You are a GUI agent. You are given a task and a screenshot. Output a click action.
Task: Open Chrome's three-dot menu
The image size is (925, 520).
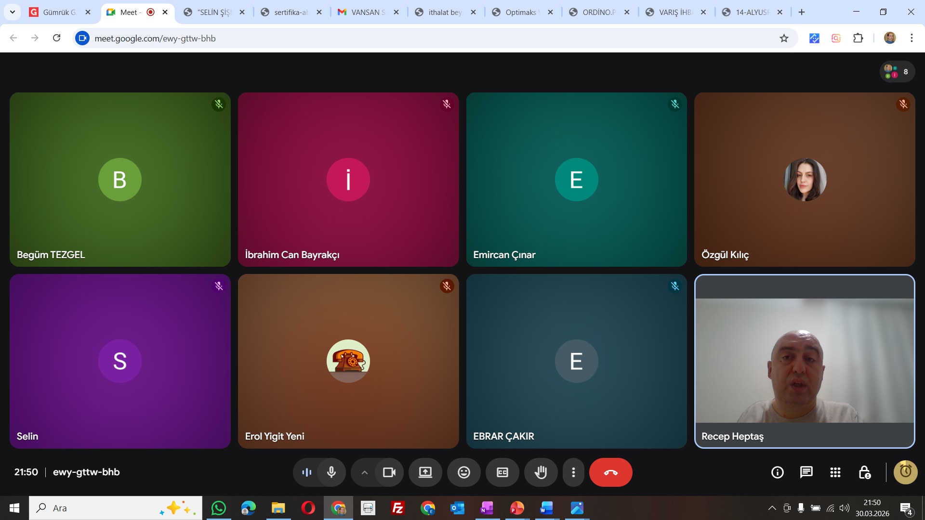[911, 38]
